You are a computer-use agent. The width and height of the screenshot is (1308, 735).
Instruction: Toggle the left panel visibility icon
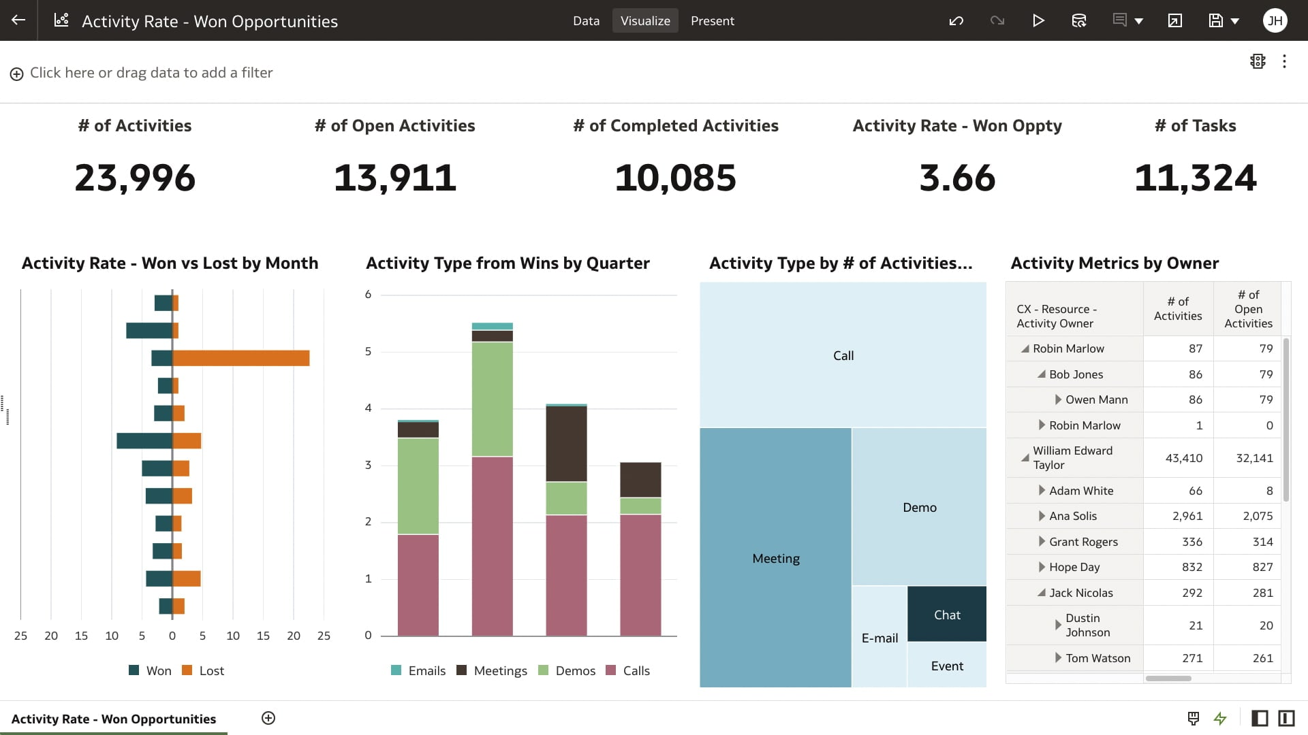1260,719
